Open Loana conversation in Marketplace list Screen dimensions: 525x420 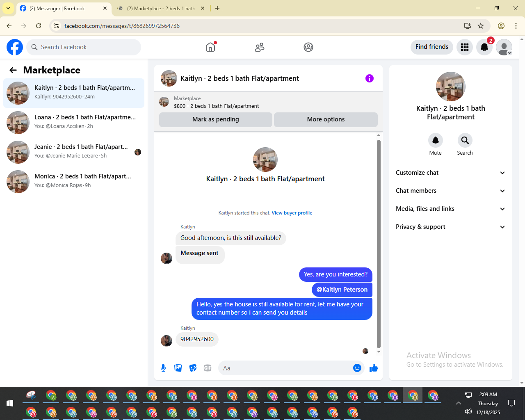click(74, 123)
